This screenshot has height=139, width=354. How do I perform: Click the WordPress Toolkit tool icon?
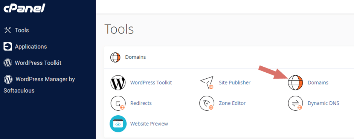[x=118, y=82]
